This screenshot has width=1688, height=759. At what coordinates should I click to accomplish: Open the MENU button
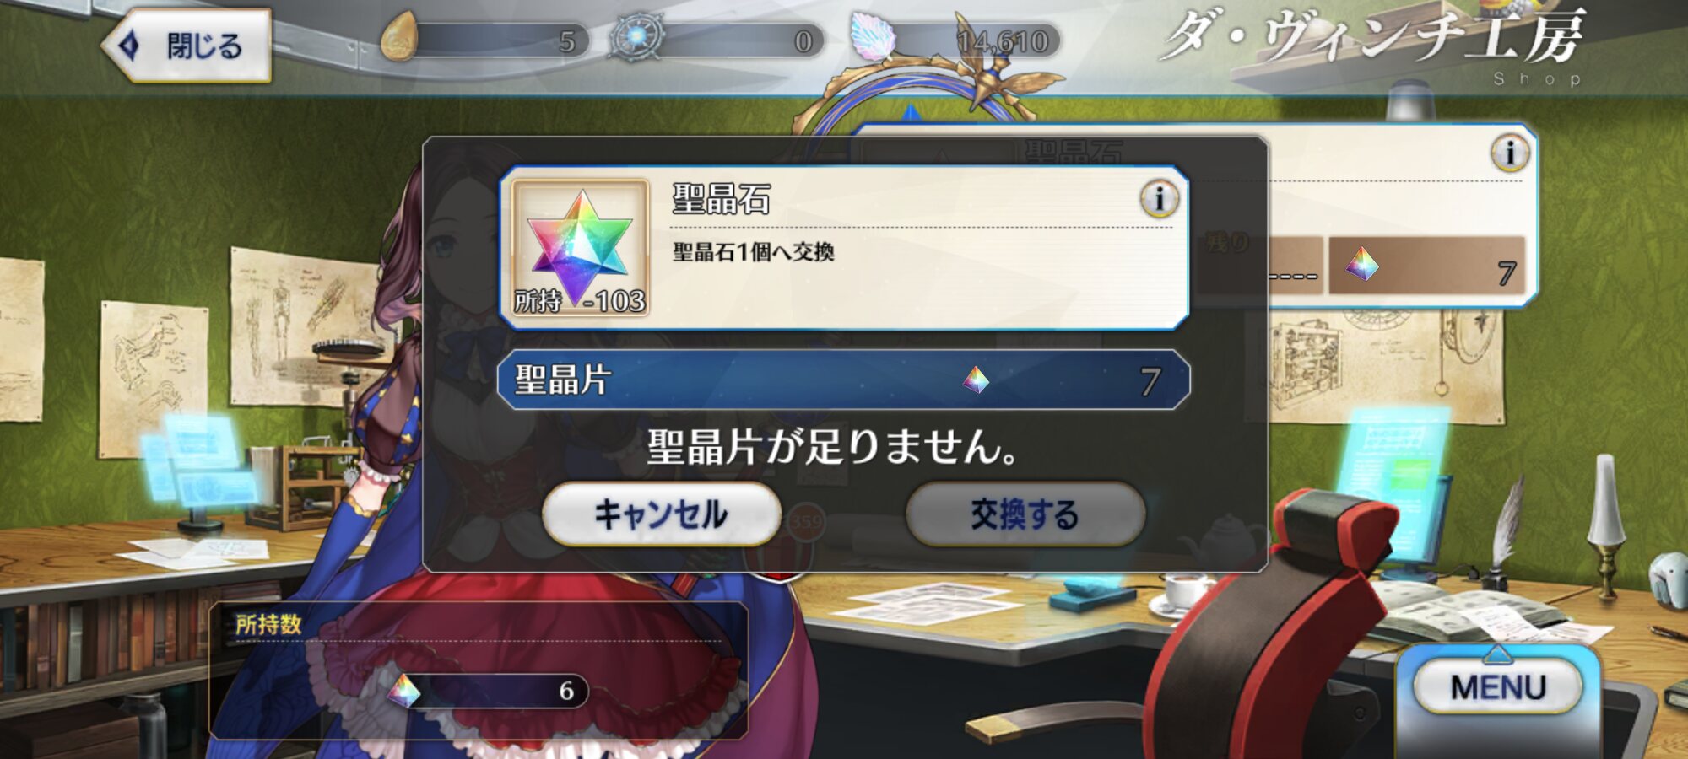1498,687
